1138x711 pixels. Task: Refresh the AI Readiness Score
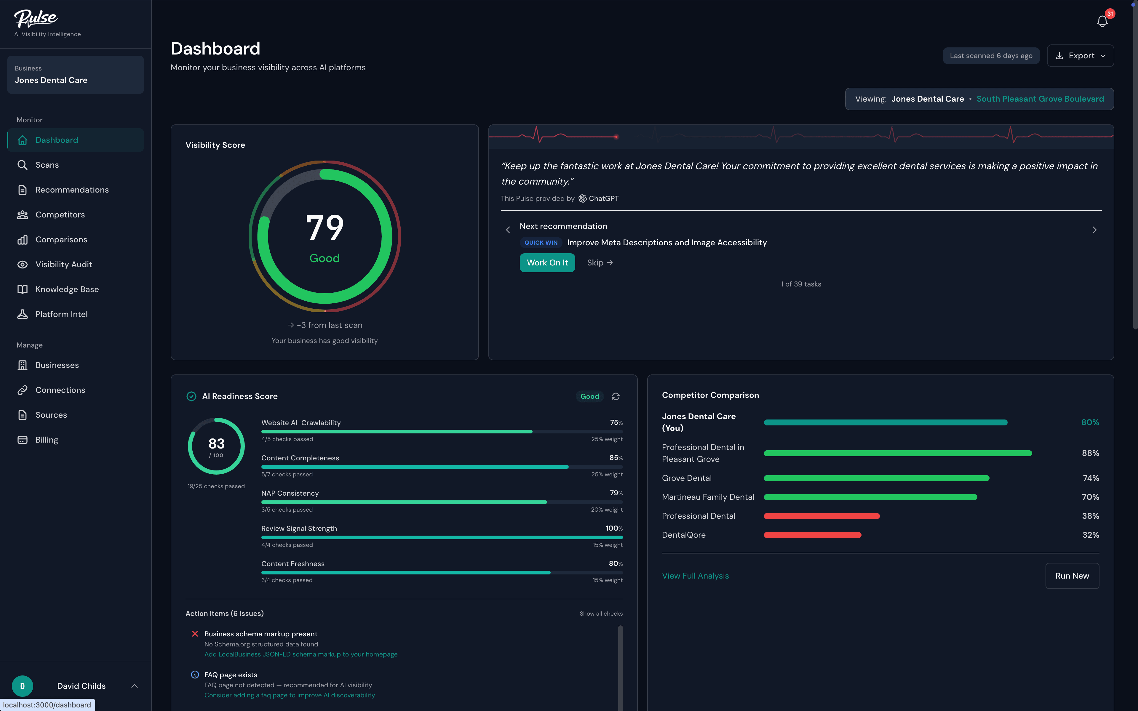(x=616, y=396)
